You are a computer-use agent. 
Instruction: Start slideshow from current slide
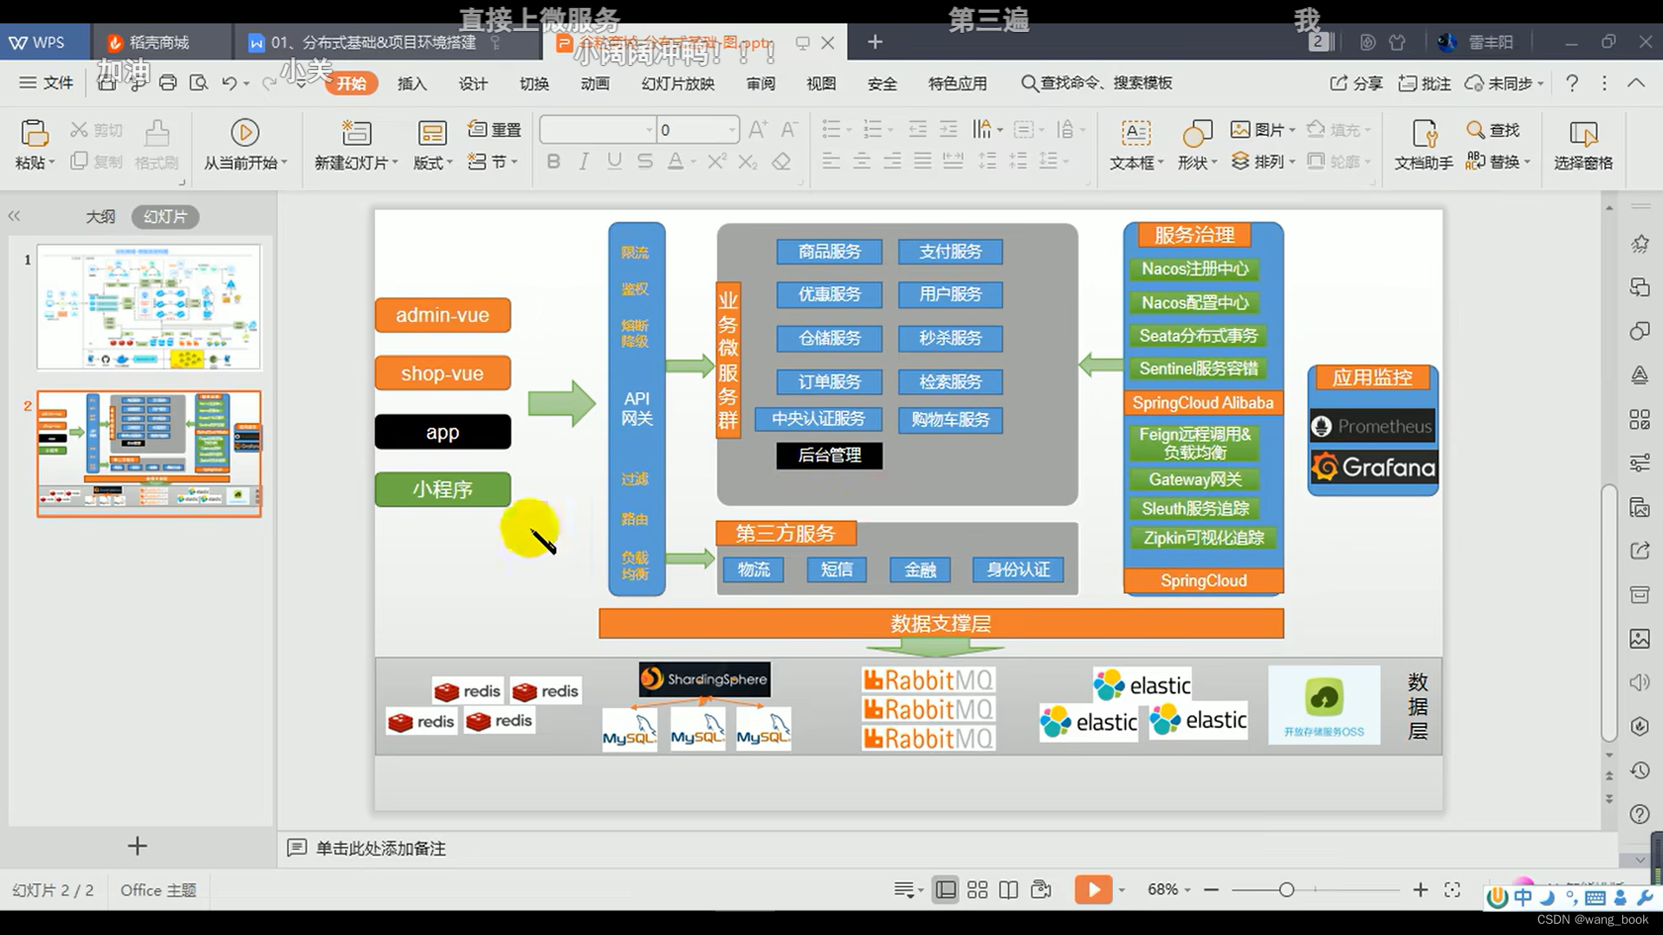(245, 143)
